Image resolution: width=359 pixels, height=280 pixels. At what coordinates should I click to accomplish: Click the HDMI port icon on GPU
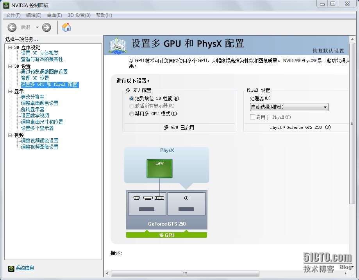148,198
